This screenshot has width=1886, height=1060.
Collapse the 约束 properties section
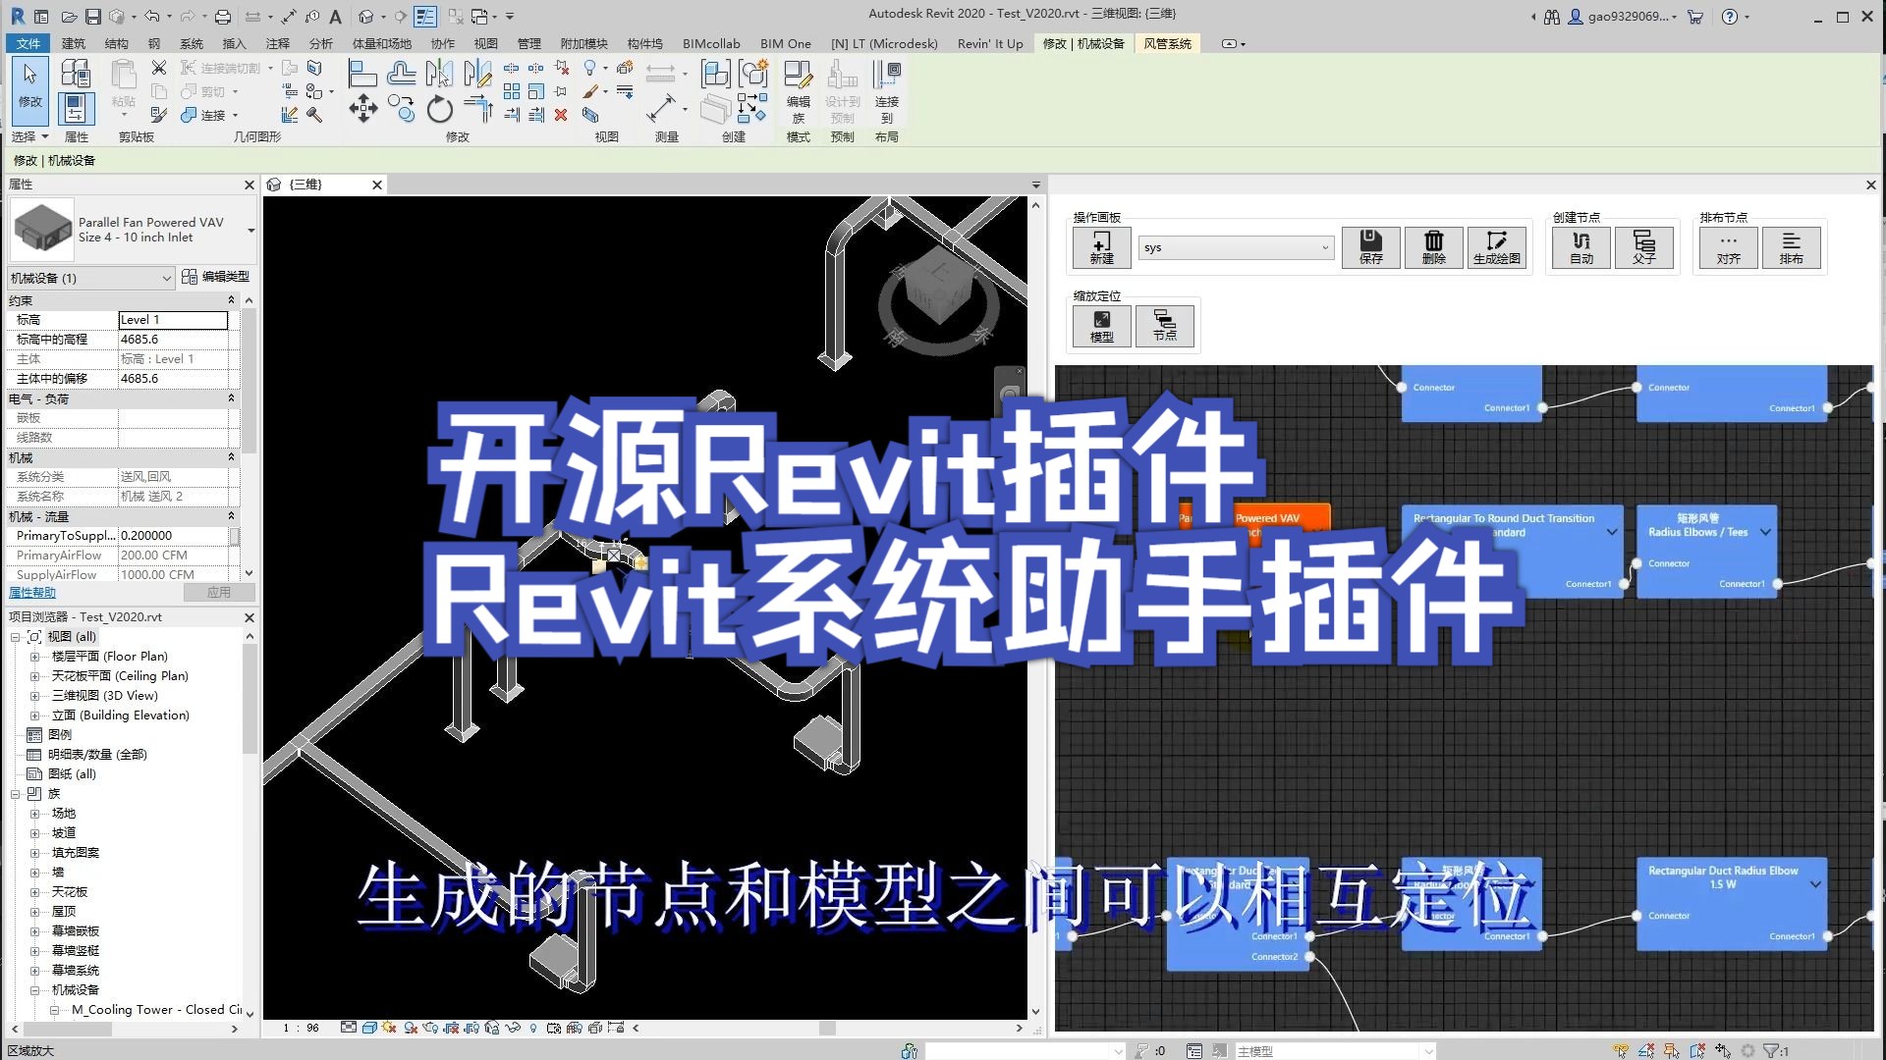click(x=231, y=300)
